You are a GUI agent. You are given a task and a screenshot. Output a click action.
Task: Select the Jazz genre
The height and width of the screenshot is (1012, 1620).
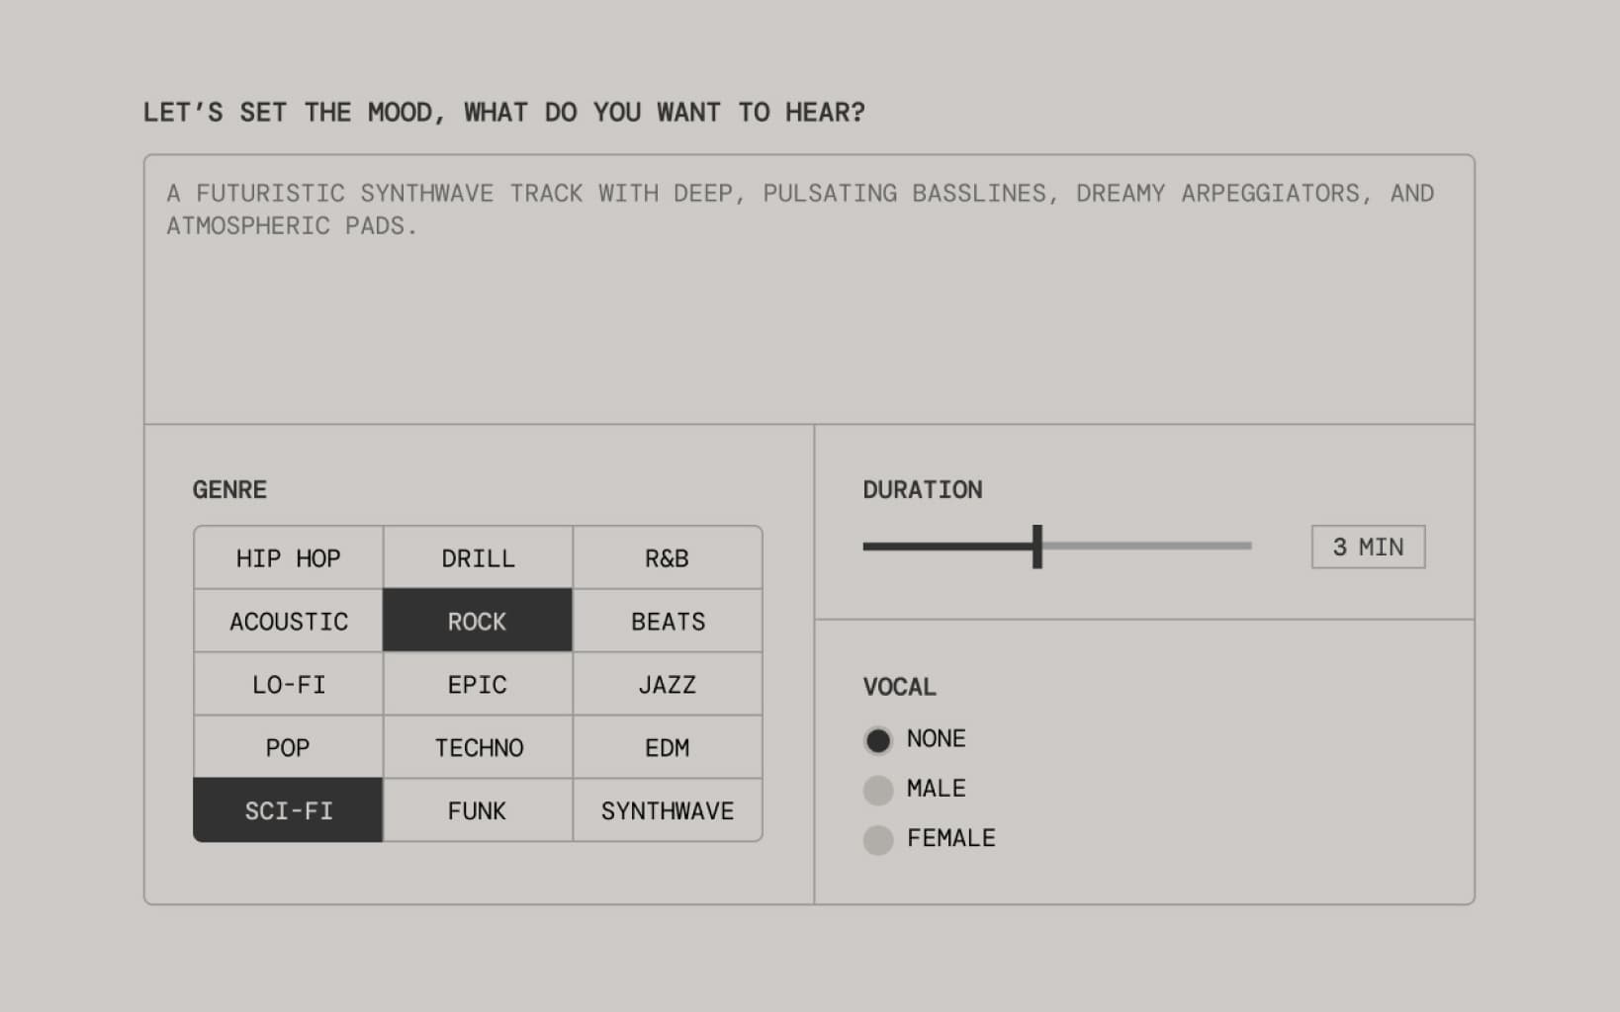coord(667,685)
